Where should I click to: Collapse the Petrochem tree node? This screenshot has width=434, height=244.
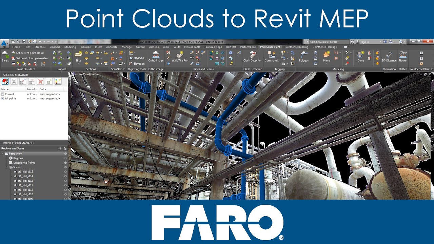(2, 154)
